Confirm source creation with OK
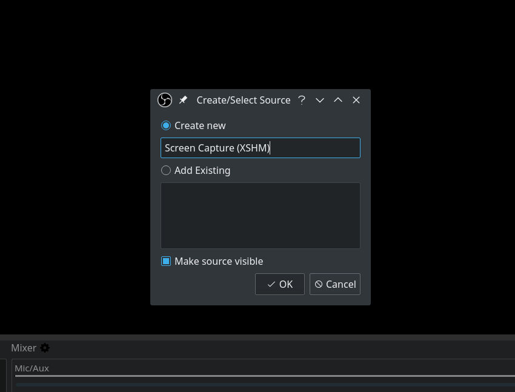 coord(279,284)
